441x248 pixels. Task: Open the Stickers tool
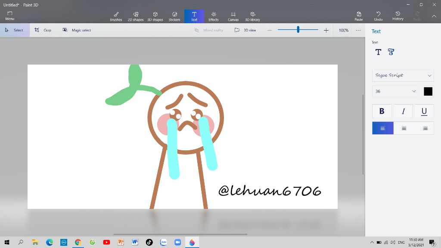(x=174, y=16)
